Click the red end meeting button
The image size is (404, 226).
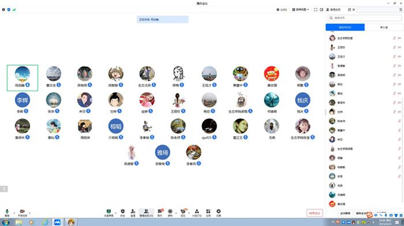[315, 213]
